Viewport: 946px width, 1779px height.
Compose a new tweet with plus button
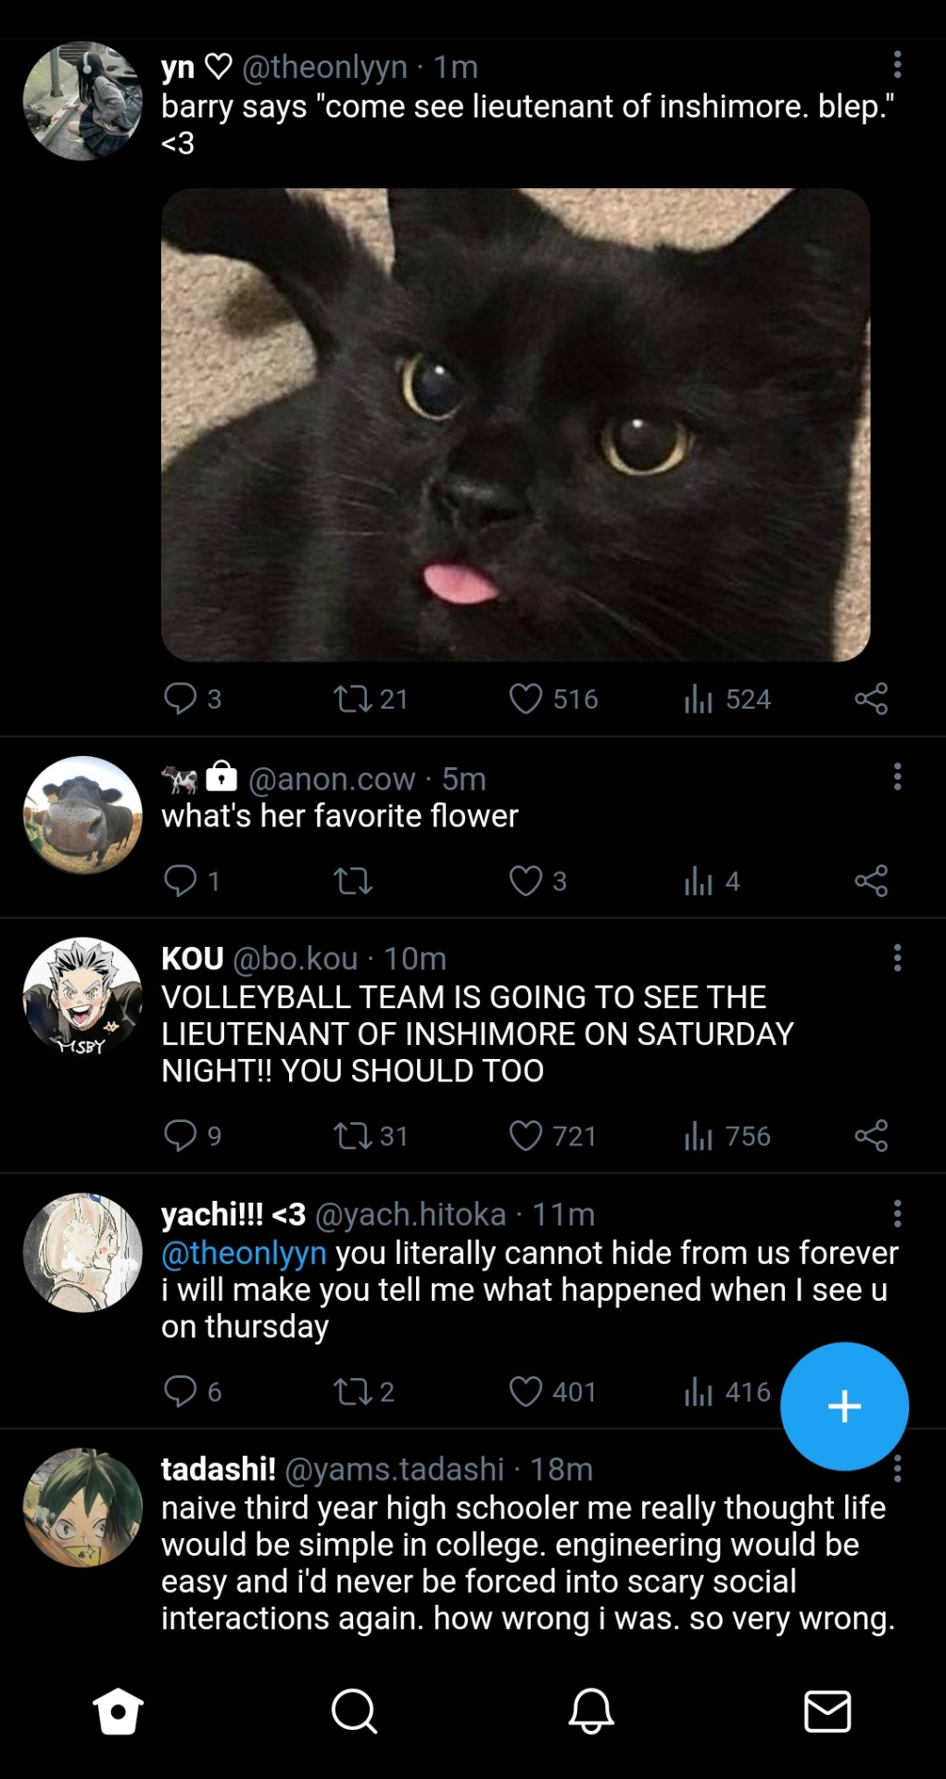[844, 1406]
